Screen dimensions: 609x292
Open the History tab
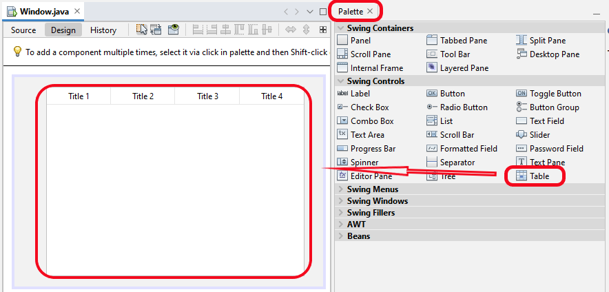click(x=103, y=30)
